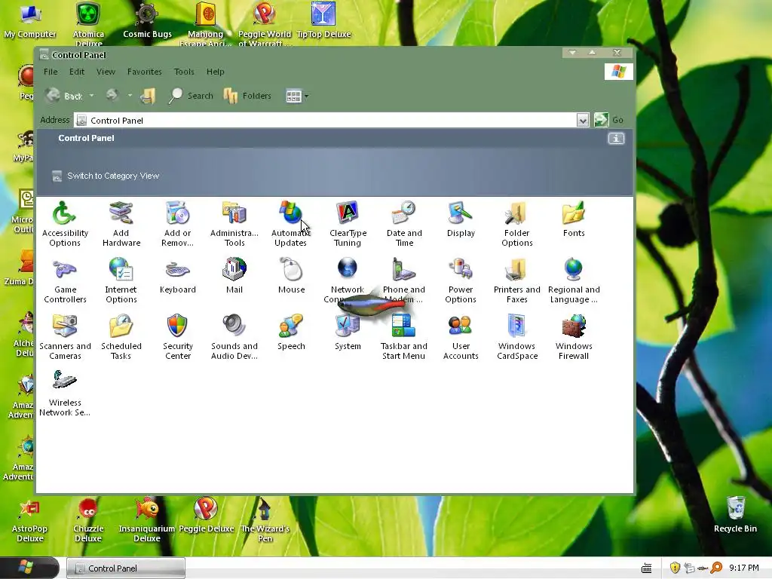772x579 pixels.
Task: Open the Speech settings icon
Action: (x=291, y=332)
